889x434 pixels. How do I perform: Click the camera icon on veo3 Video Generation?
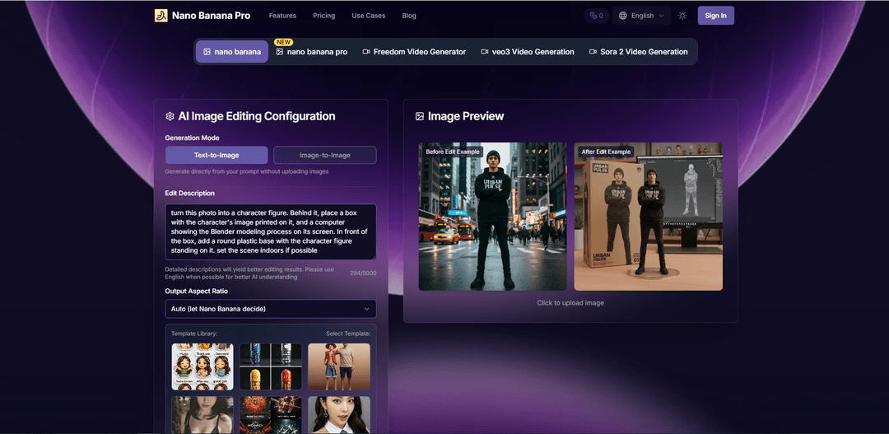[x=485, y=52]
